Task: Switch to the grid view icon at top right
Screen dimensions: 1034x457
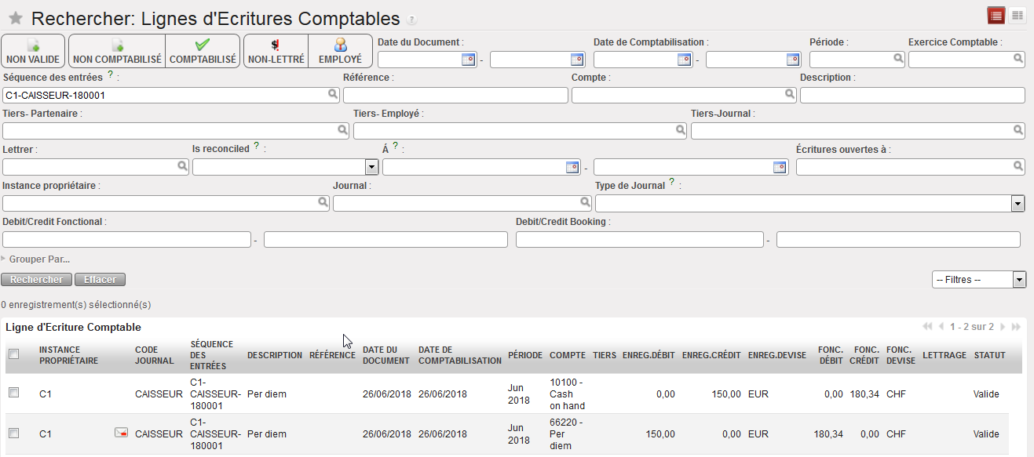Action: click(x=1017, y=15)
